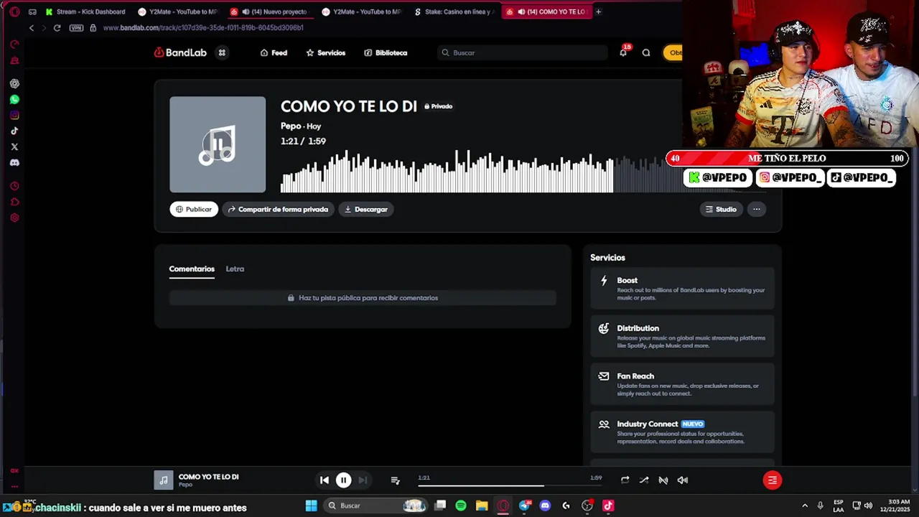Open the Fan Reach service
This screenshot has height=517, width=919.
(682, 384)
